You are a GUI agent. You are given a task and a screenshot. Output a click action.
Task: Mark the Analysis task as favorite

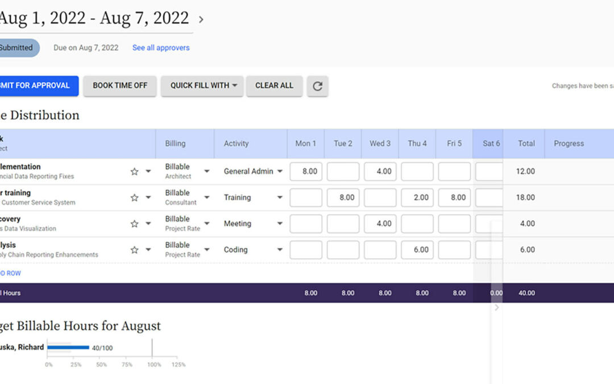coord(134,250)
